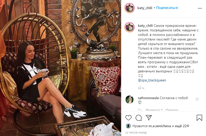Open the three-dot more options menu
This screenshot has width=206, height=136.
coord(200,8)
